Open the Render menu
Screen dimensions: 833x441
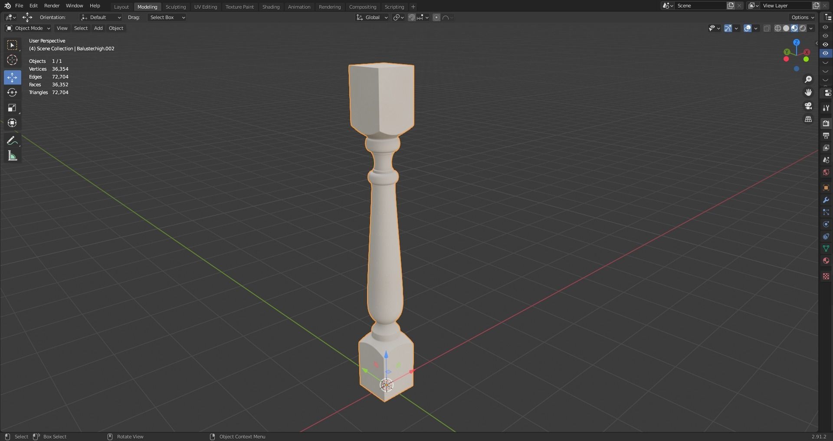click(x=52, y=6)
